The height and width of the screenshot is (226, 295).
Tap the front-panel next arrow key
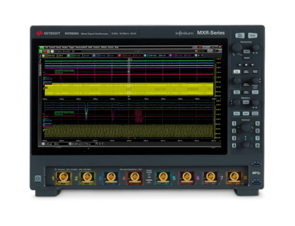tap(252, 65)
